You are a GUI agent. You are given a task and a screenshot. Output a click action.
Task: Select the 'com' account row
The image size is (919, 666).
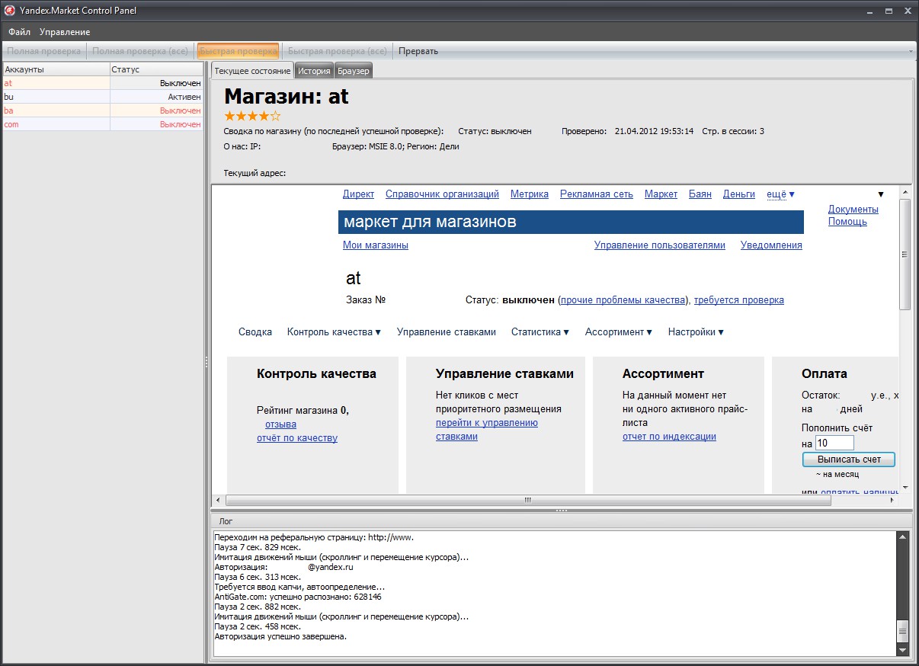103,124
